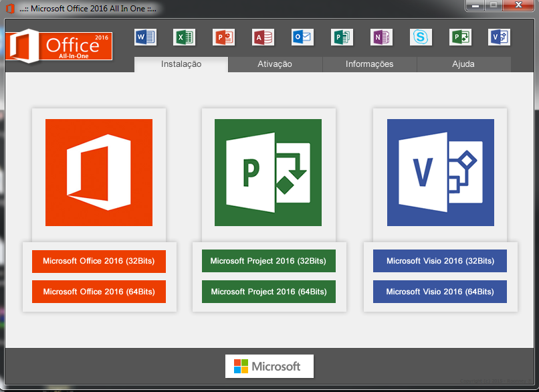Click the Access icon in the top row
Image resolution: width=539 pixels, height=392 pixels.
[263, 37]
